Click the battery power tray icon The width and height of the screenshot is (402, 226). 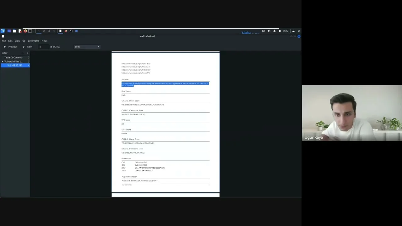280,31
